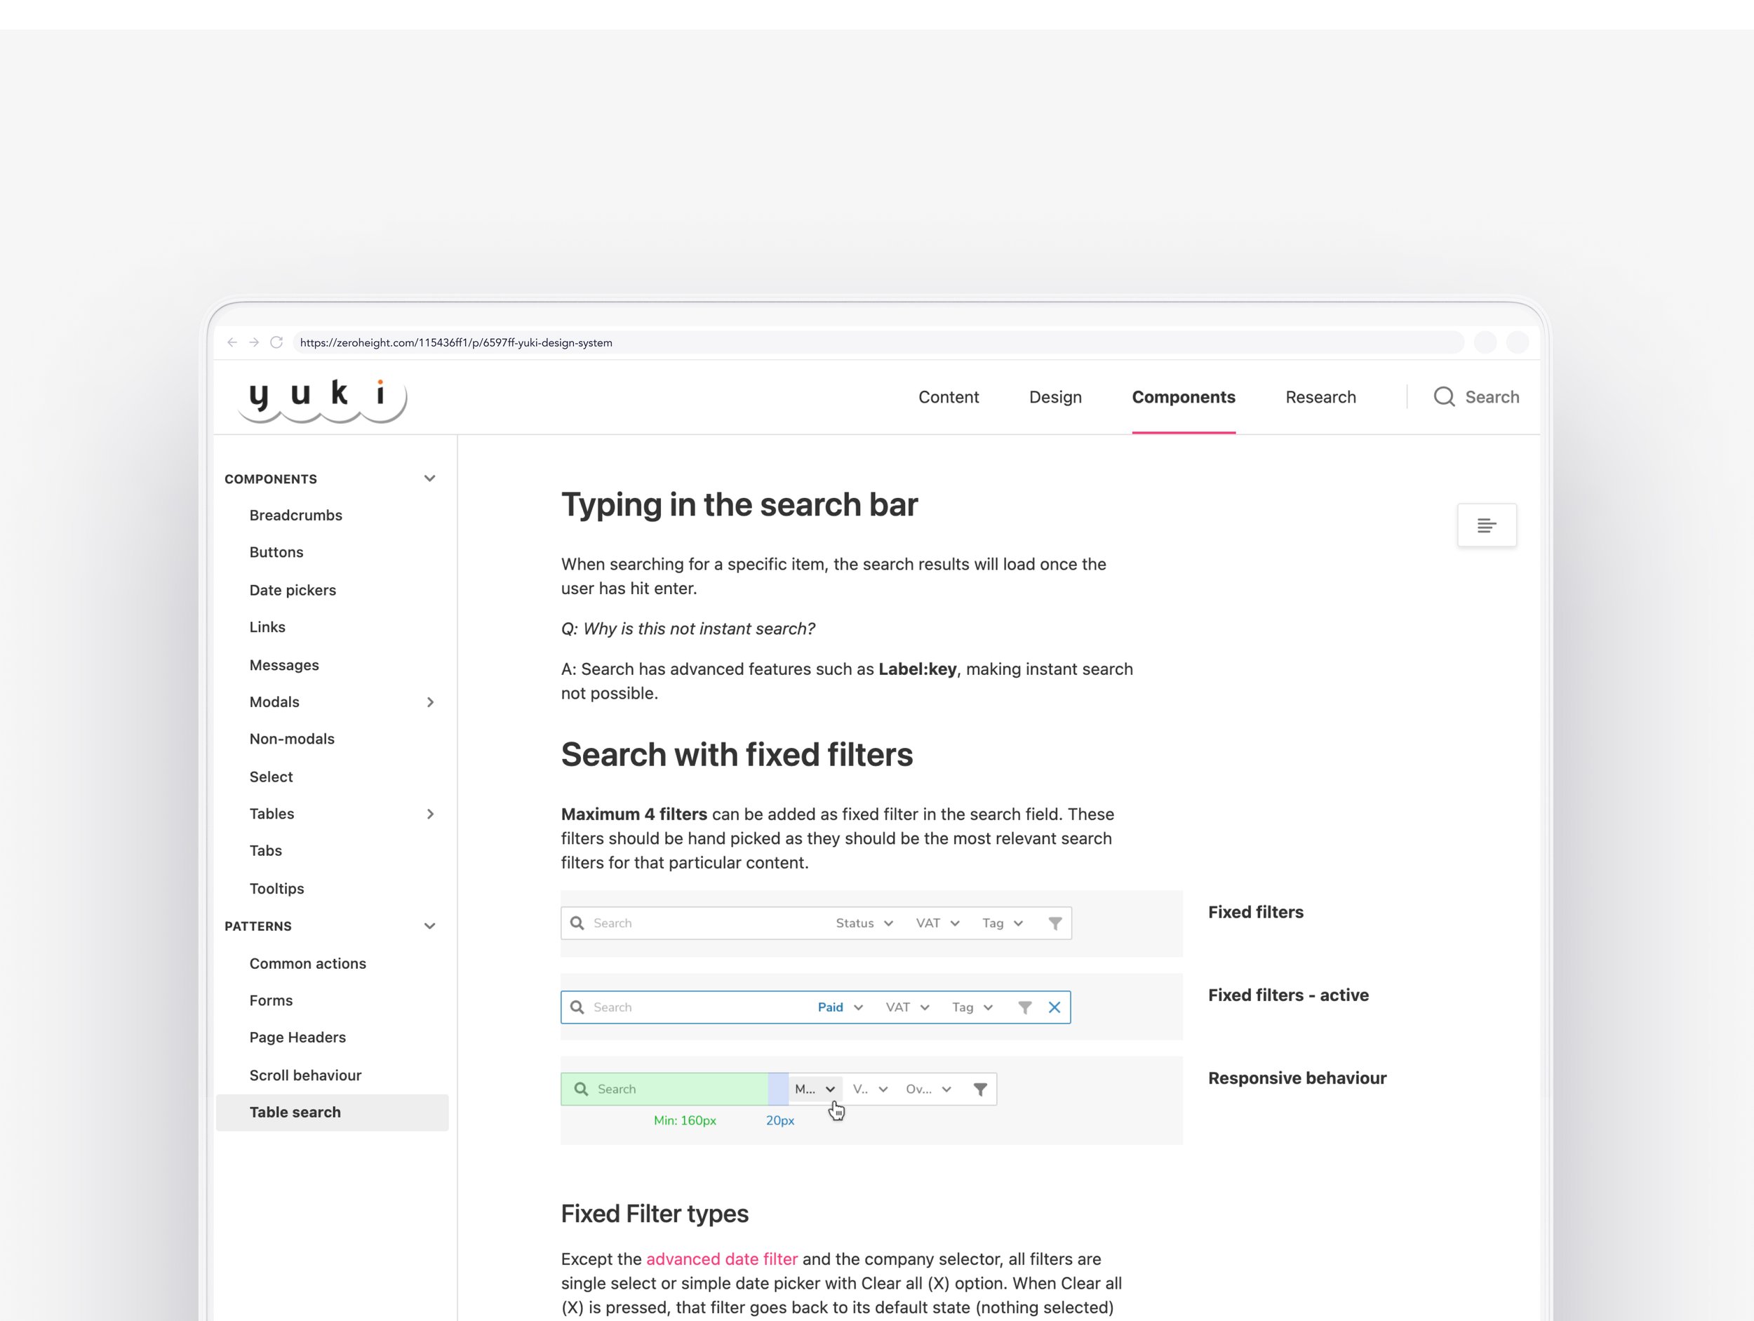This screenshot has width=1754, height=1321.
Task: Select the Components tab
Action: [x=1183, y=396]
